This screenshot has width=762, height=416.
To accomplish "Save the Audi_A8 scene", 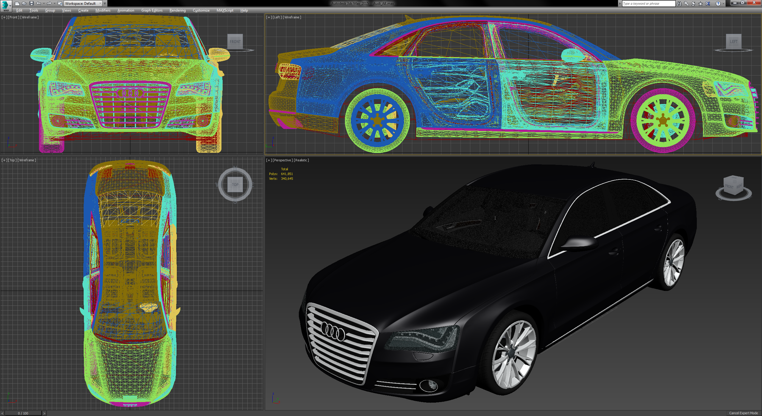I will pos(32,3).
